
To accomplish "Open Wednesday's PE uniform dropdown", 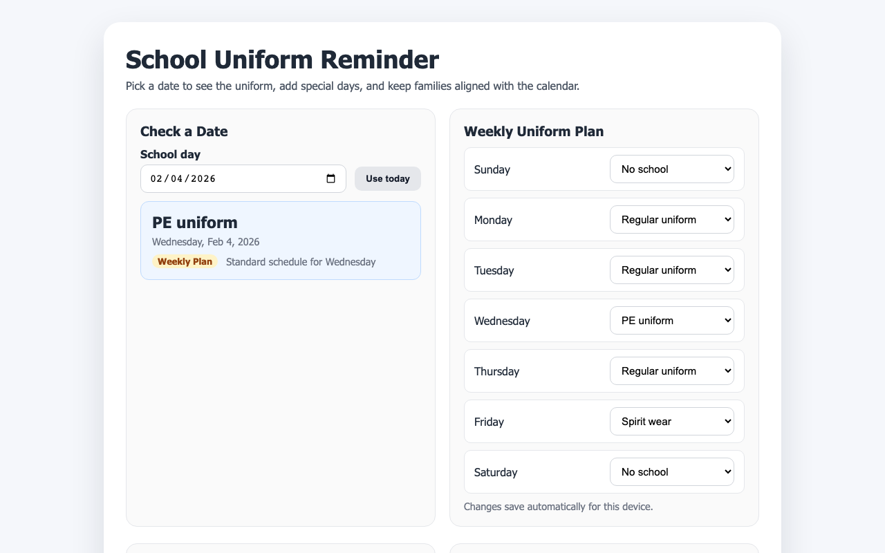I will pyautogui.click(x=671, y=320).
